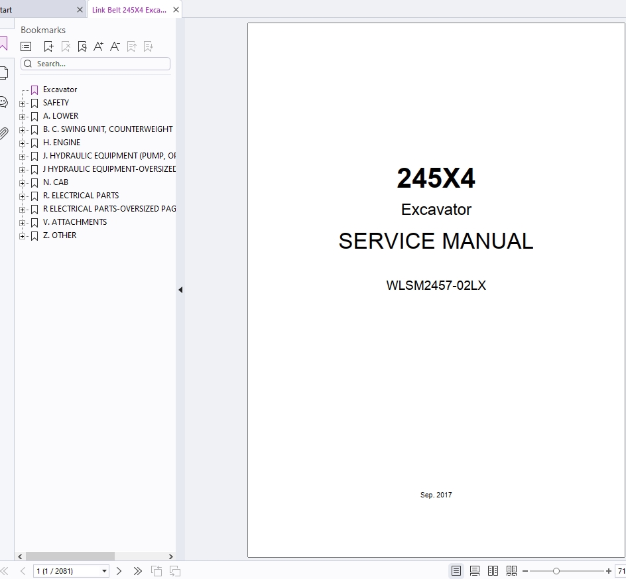Expand the A. LOWER bookmark
This screenshot has width=626, height=579.
[x=23, y=117]
